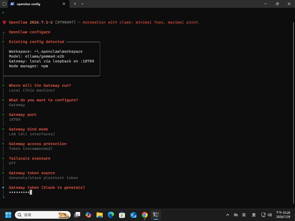Viewport: 295px width, 221px height.
Task: Click the 'Existing config detected' text
Action: (x=37, y=42)
